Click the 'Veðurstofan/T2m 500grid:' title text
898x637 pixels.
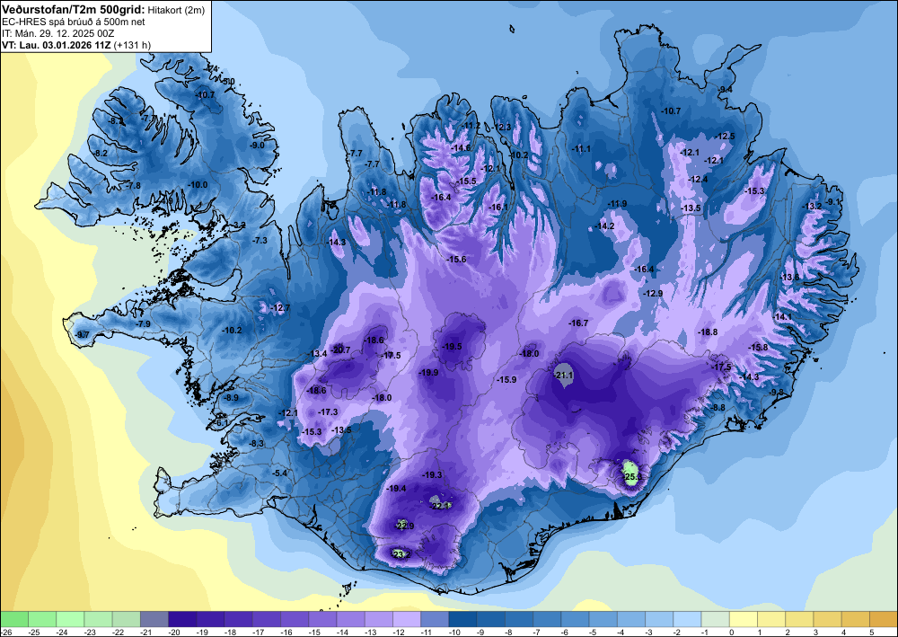pos(73,9)
